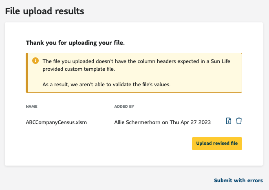
Task: Click the words Sun Life in warning
Action: pyautogui.click(x=220, y=61)
